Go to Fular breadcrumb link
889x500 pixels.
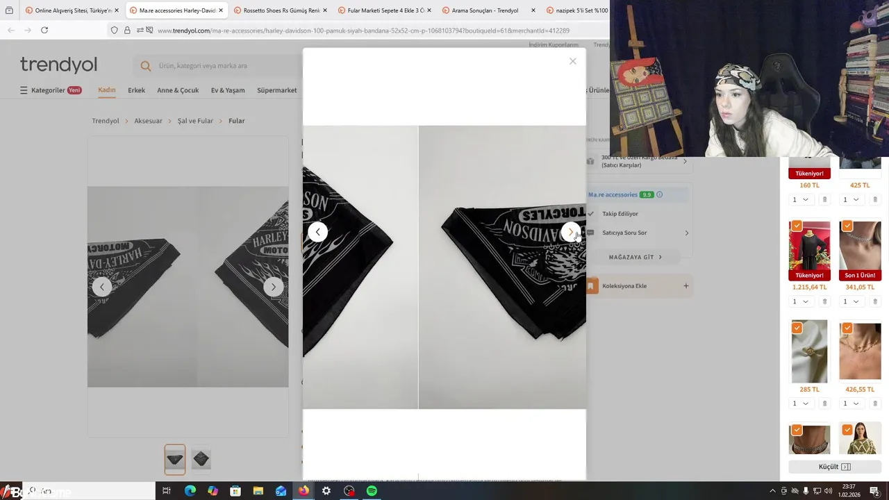pos(237,121)
